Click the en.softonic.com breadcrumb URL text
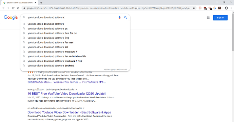The height and width of the screenshot is (122, 234). [x=55, y=108]
